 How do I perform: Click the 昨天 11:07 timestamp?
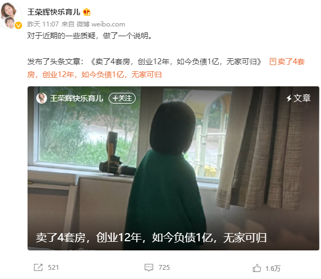tap(43, 24)
